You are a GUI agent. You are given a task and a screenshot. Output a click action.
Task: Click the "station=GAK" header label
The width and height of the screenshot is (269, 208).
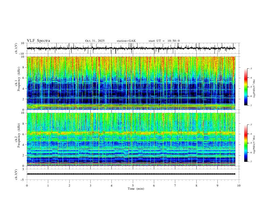pos(126,41)
